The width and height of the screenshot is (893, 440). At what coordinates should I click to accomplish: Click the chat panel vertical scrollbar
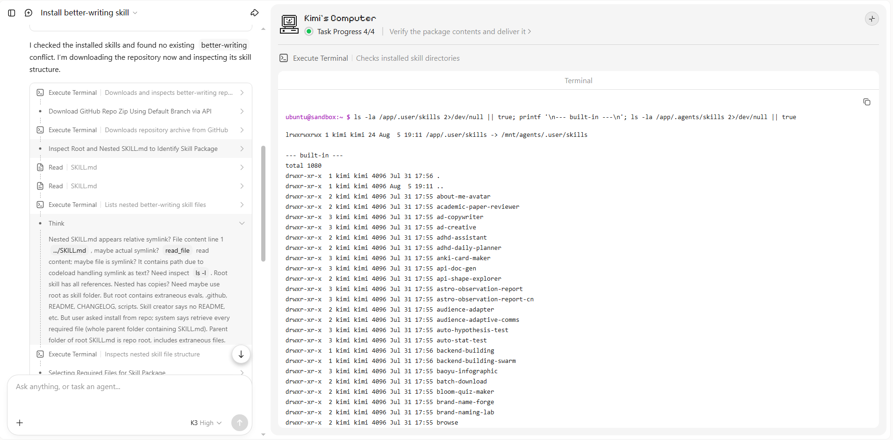[263, 204]
